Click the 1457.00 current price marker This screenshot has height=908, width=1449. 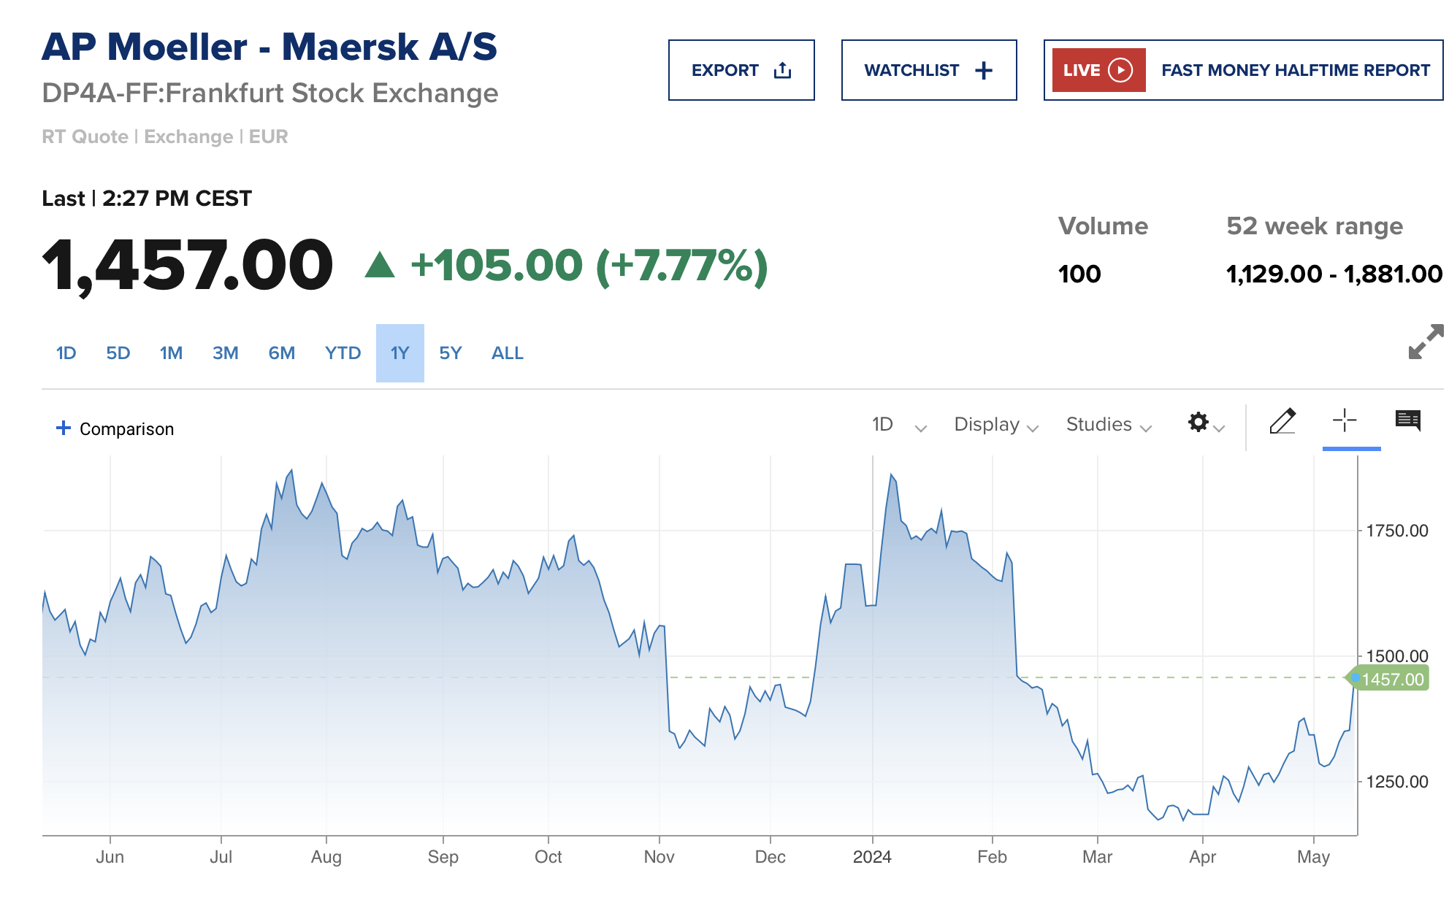click(x=1391, y=679)
